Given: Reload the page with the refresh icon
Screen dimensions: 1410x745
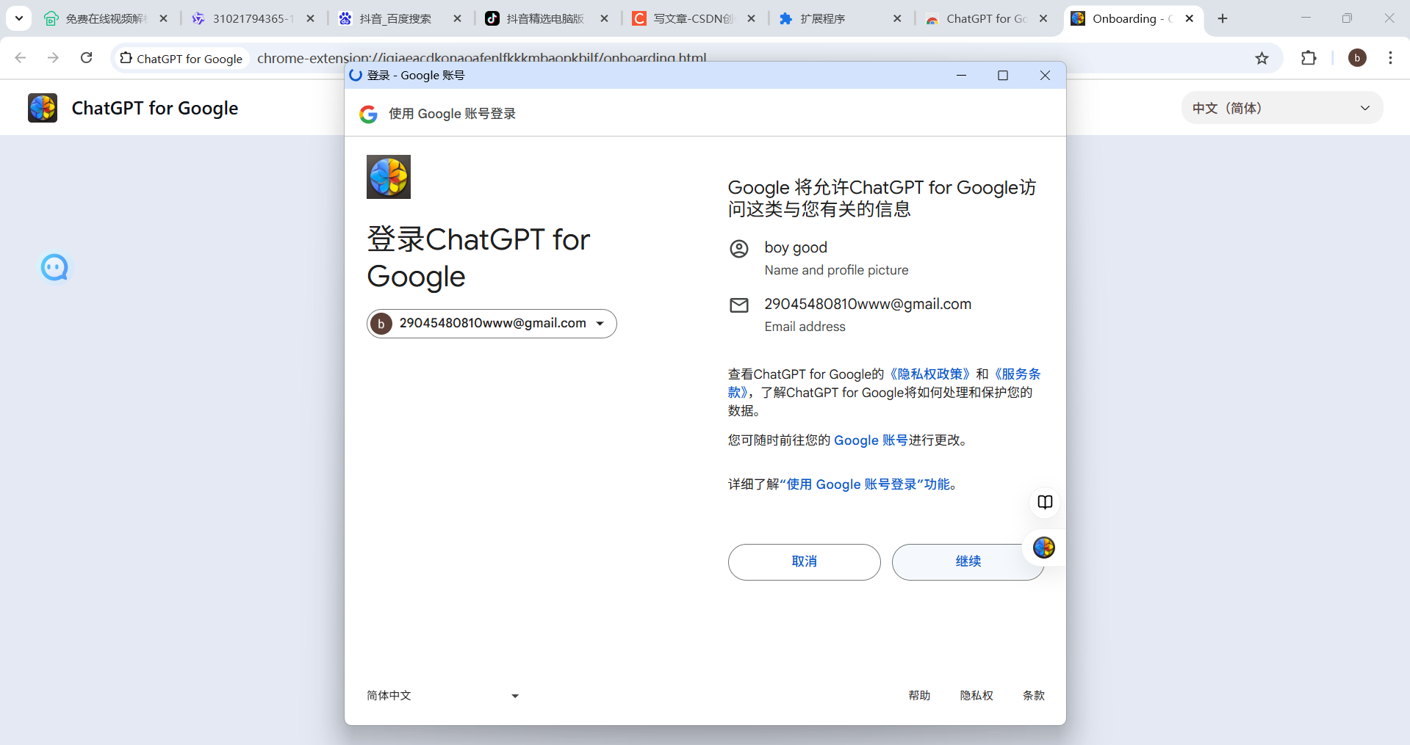Looking at the screenshot, I should coord(86,58).
